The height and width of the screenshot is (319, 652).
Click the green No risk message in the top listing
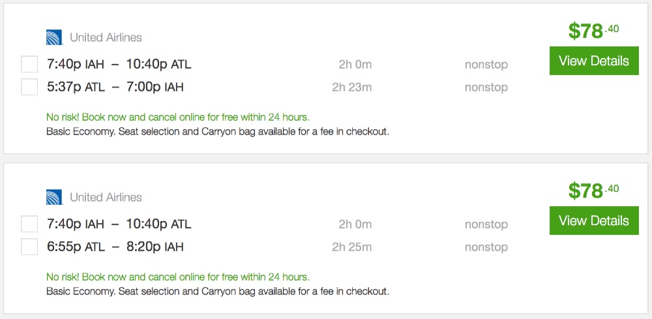pyautogui.click(x=177, y=117)
